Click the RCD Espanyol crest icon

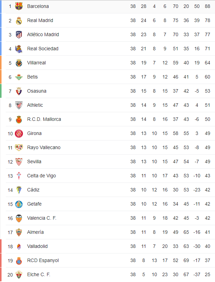[x=19, y=261]
